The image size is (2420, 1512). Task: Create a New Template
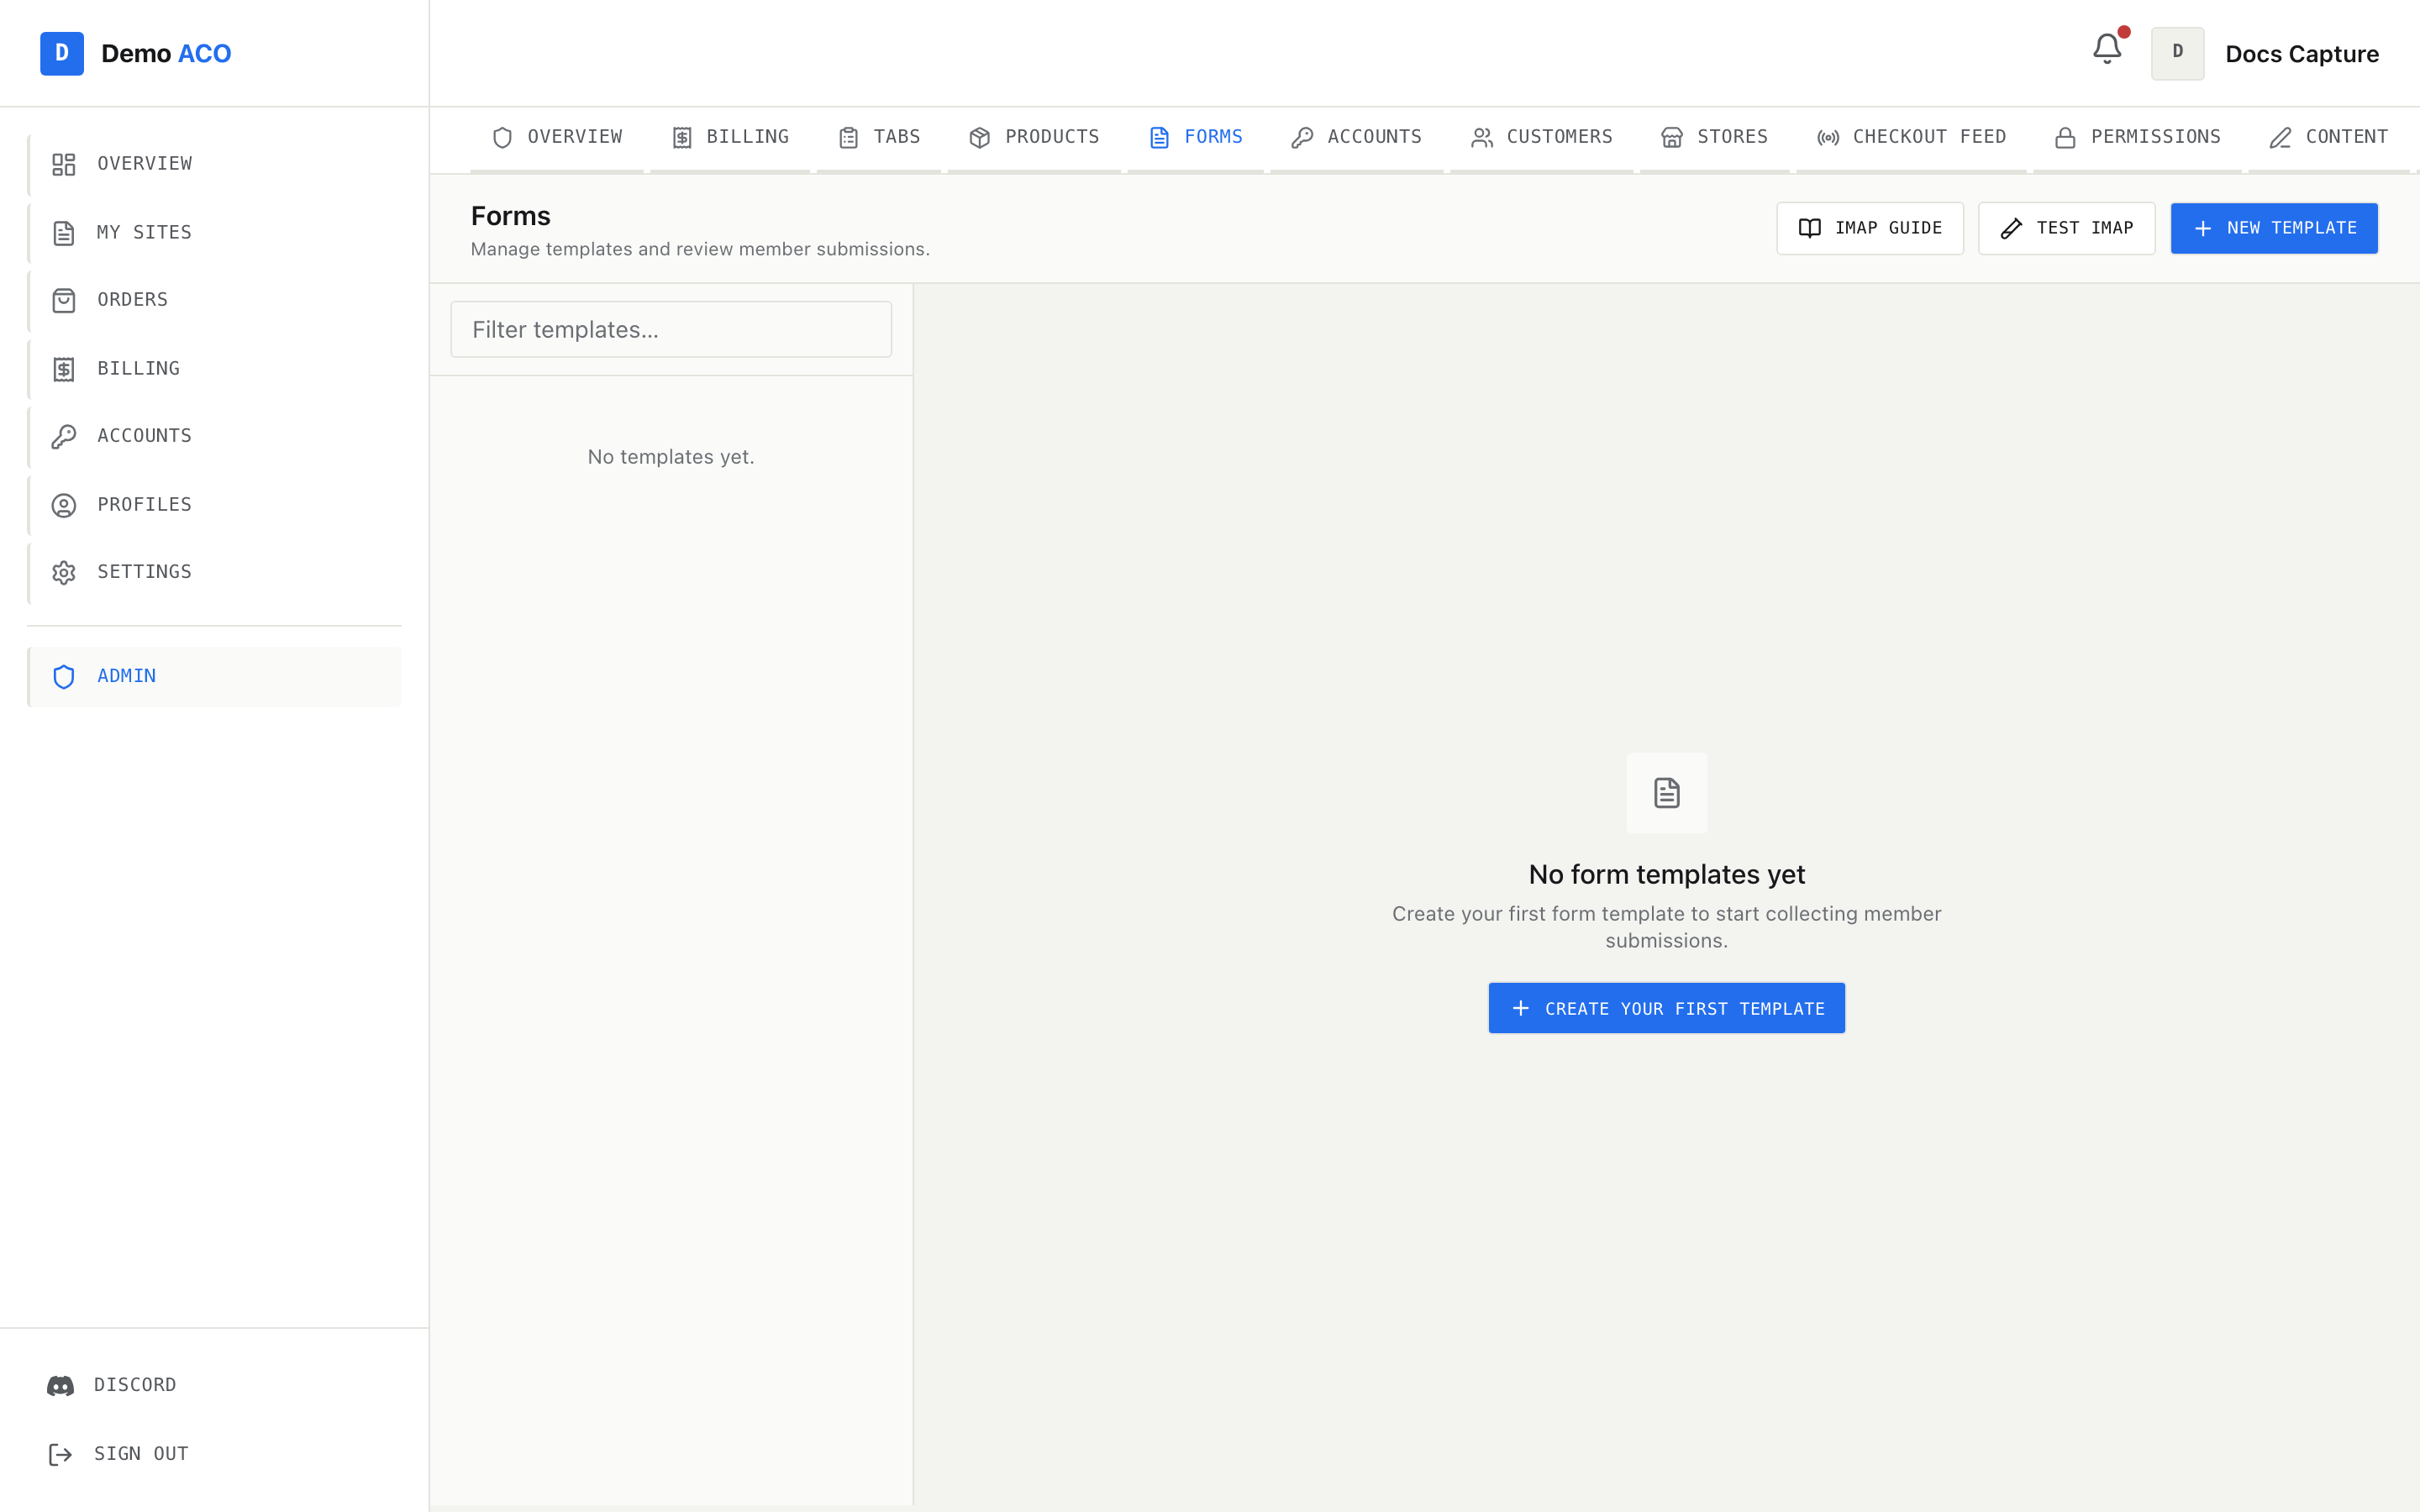coord(2274,228)
